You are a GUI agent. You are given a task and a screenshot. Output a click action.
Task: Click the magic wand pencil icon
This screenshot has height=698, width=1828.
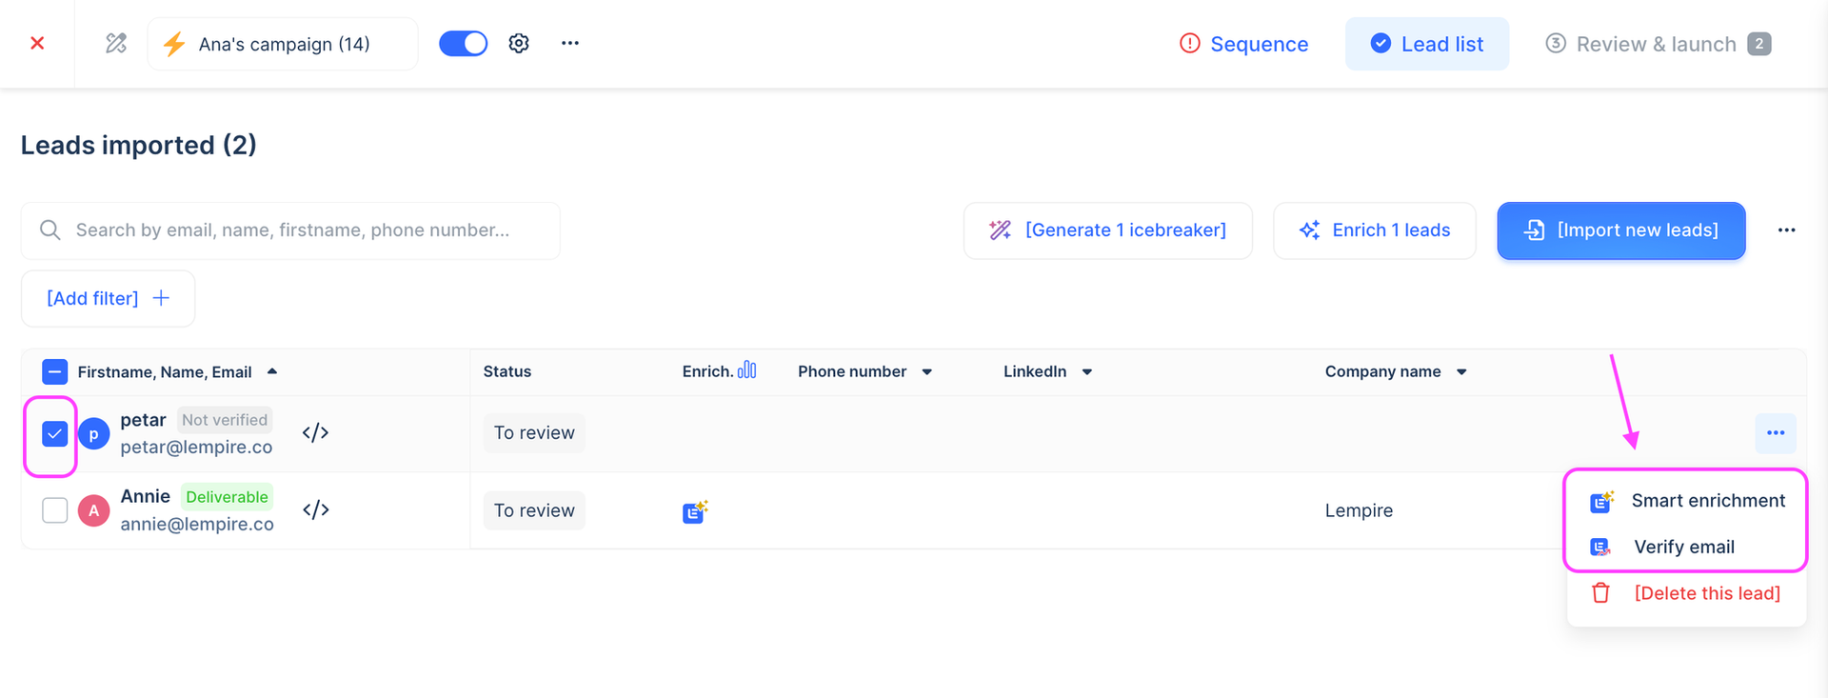tap(116, 43)
